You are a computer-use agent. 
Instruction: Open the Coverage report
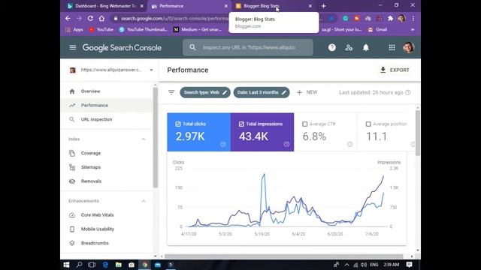pyautogui.click(x=106, y=153)
